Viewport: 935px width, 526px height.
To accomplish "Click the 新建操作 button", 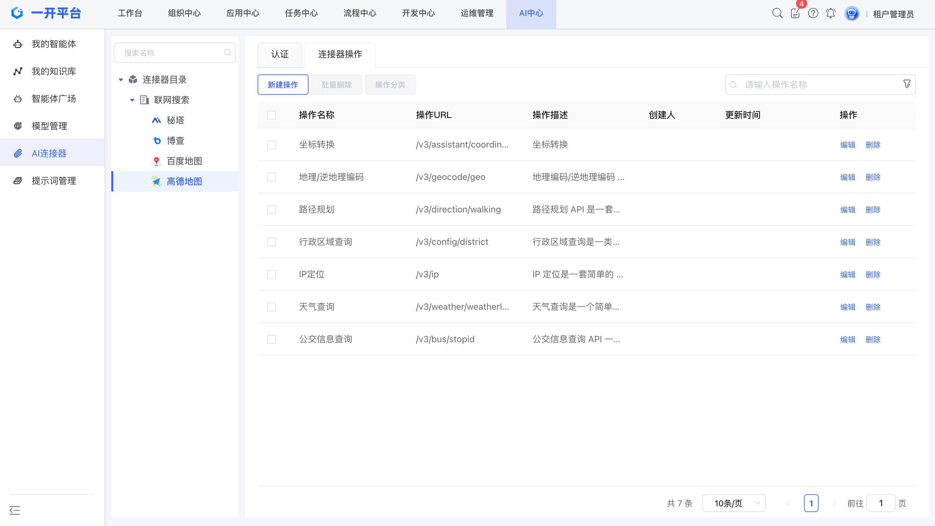I will pos(283,85).
